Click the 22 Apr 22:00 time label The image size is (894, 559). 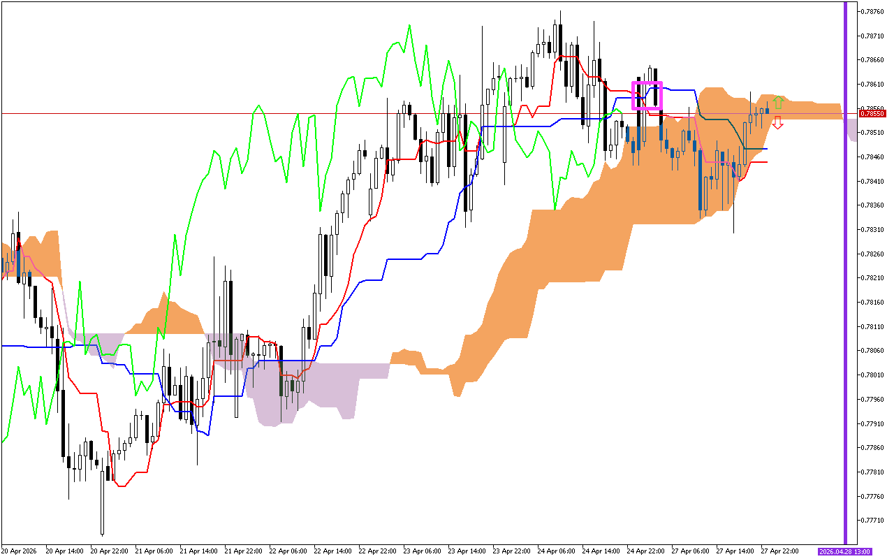[x=374, y=551]
